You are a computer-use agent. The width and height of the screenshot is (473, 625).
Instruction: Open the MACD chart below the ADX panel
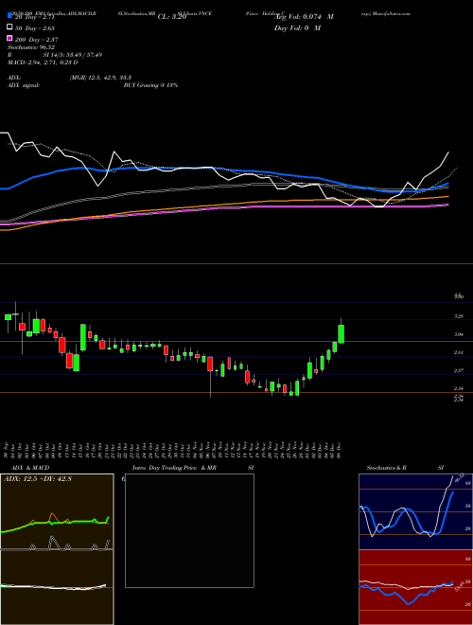click(x=57, y=587)
